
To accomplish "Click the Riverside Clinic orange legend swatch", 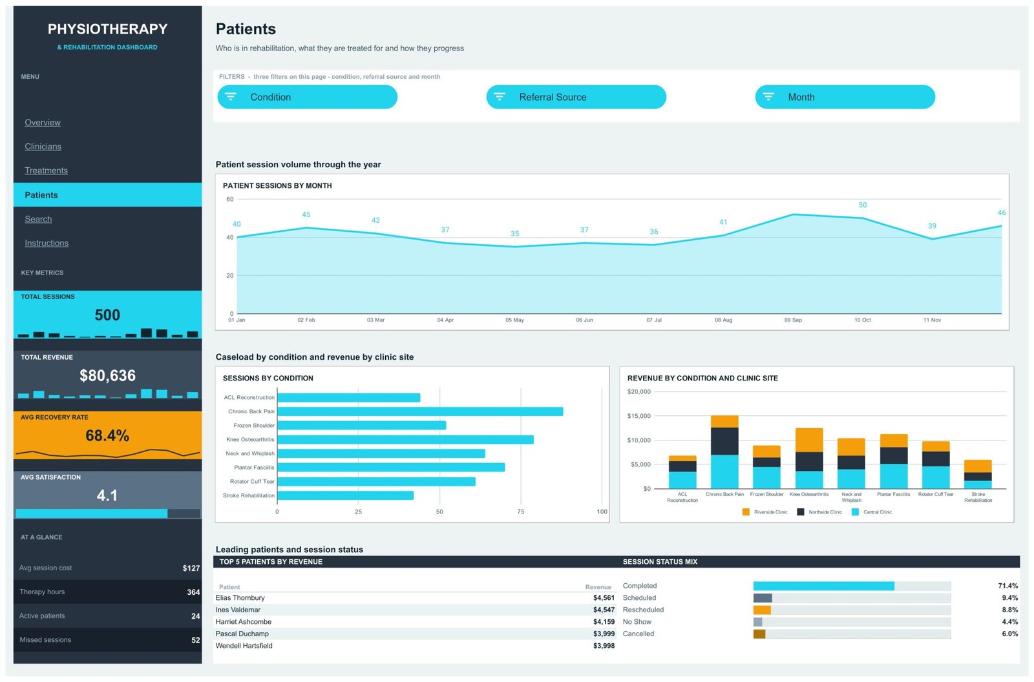I will point(746,512).
